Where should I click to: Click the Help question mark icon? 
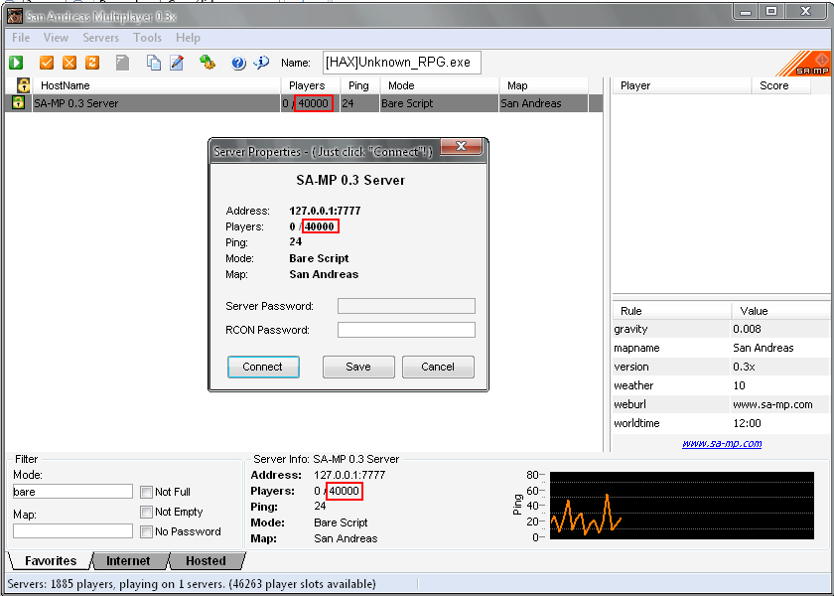point(239,63)
